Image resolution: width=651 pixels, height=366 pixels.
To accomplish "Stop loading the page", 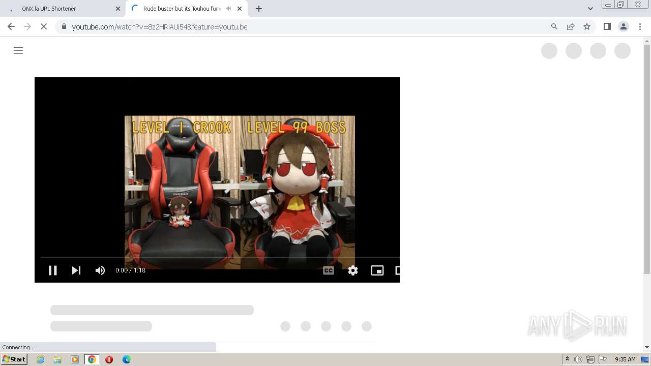I will [x=44, y=26].
